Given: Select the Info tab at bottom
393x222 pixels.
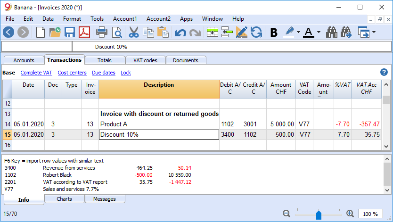Looking at the screenshot, I should tap(24, 200).
